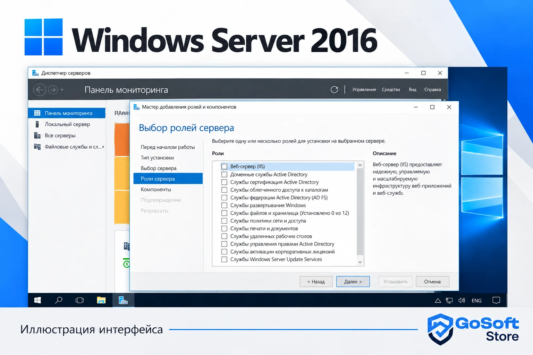Image resolution: width=533 pixels, height=355 pixels.
Task: Cancel the wizard with Отмена
Action: pos(432,282)
